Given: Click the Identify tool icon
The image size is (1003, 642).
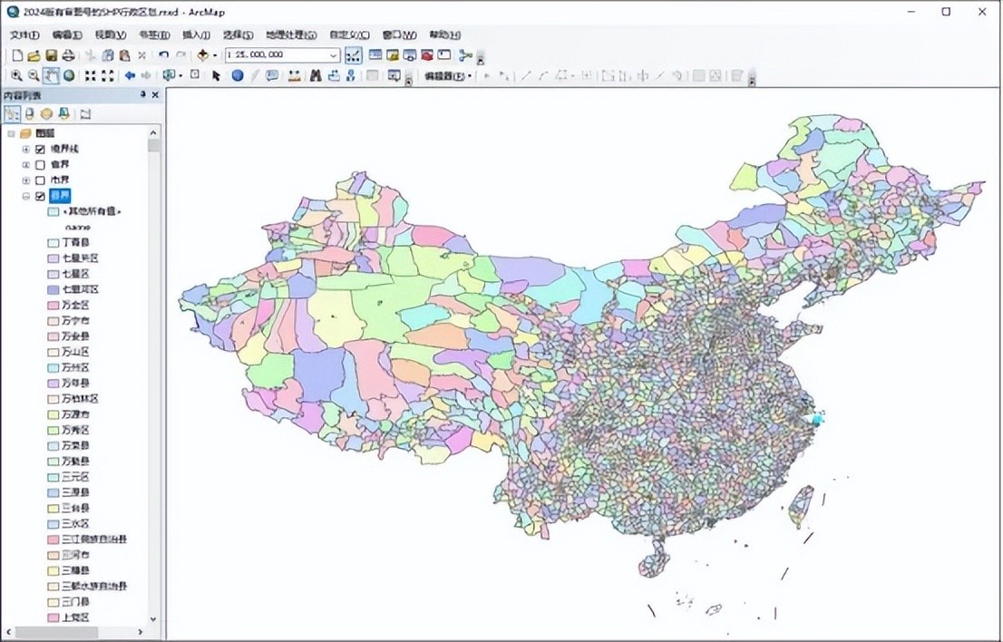Looking at the screenshot, I should pos(238,76).
